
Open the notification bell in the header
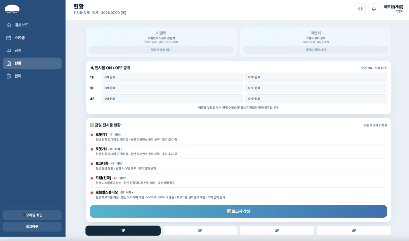pos(374,9)
